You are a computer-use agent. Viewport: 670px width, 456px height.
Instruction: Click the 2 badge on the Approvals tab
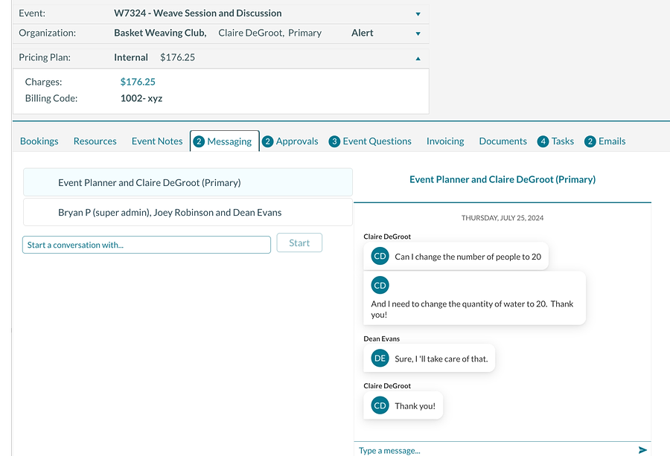coord(267,141)
